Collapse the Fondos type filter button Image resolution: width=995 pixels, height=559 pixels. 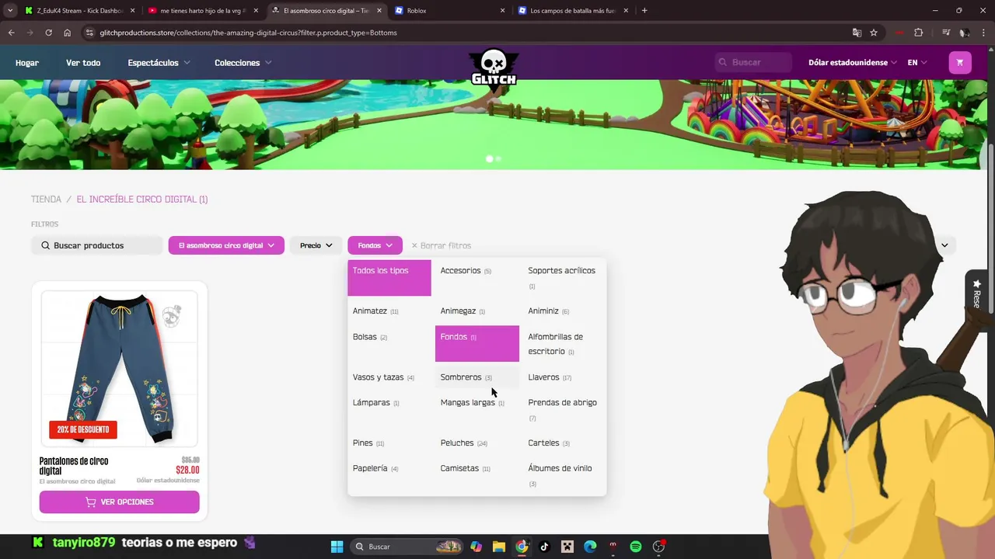tap(375, 245)
